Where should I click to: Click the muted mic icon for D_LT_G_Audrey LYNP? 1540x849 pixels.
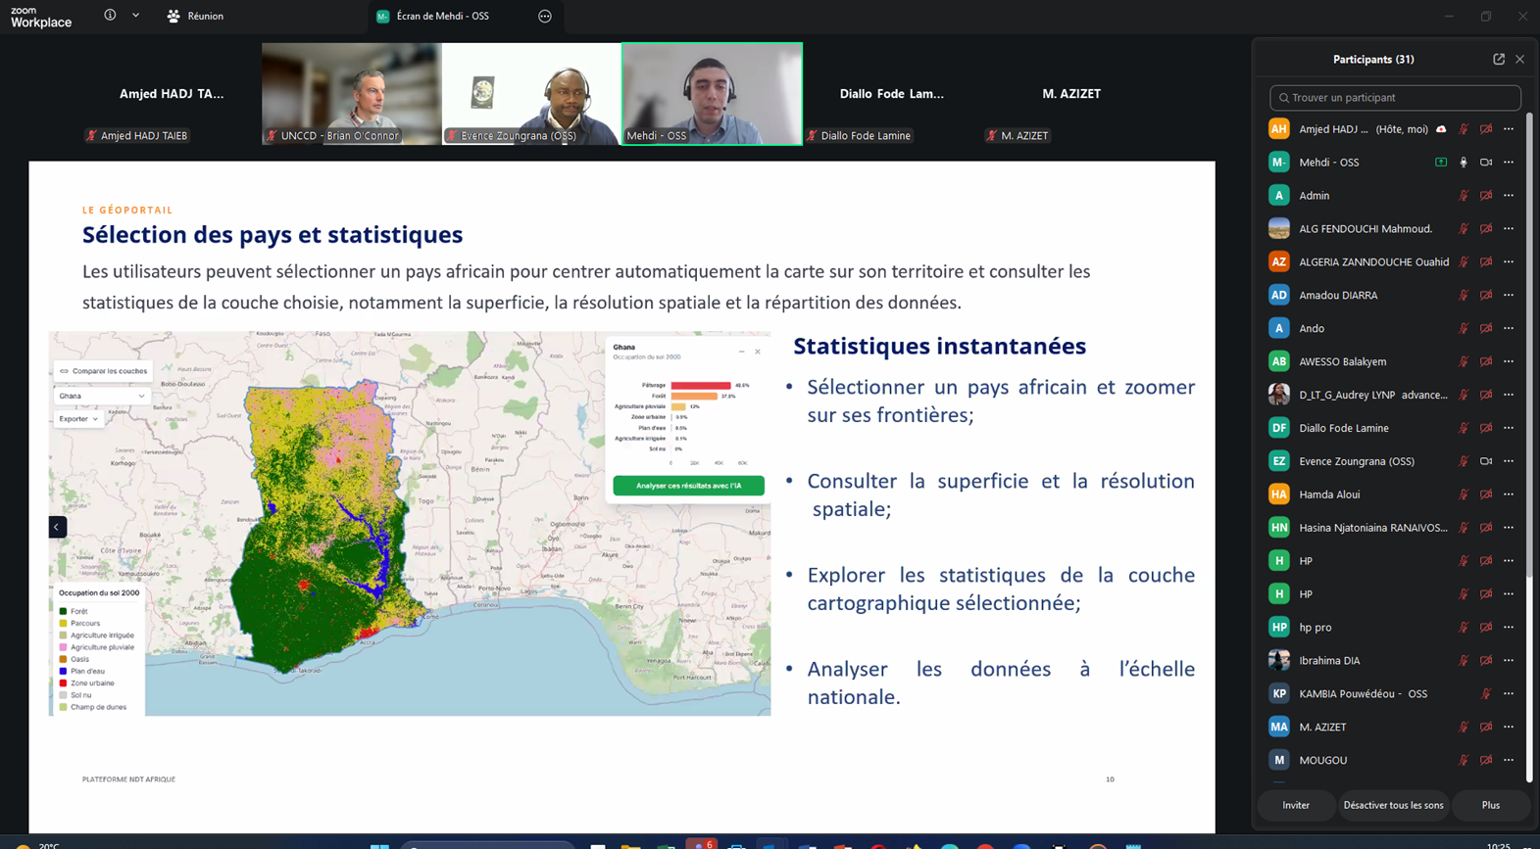coord(1464,396)
